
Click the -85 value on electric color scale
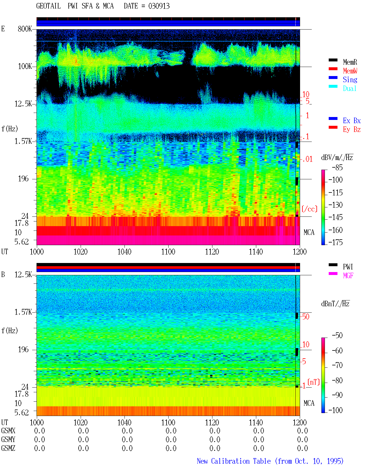337,168
